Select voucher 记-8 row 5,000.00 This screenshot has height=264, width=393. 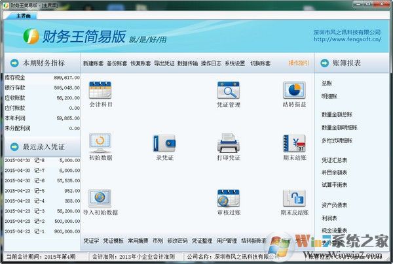(x=43, y=160)
